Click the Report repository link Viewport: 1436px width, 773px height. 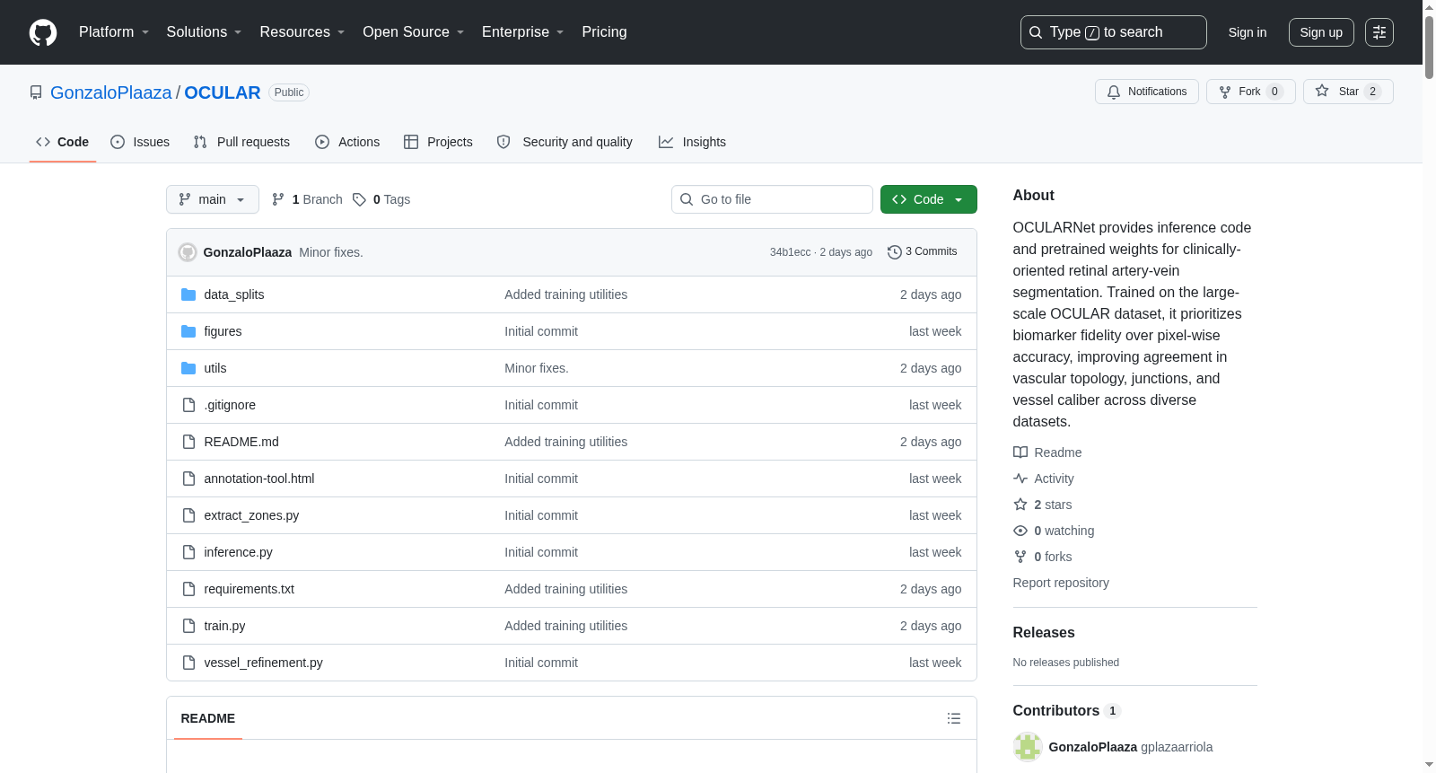(1061, 583)
